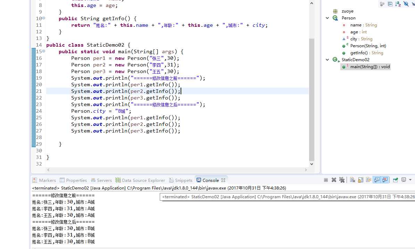Click the editor vertical scrollbar thumb
The width and height of the screenshot is (415, 249).
click(312, 99)
